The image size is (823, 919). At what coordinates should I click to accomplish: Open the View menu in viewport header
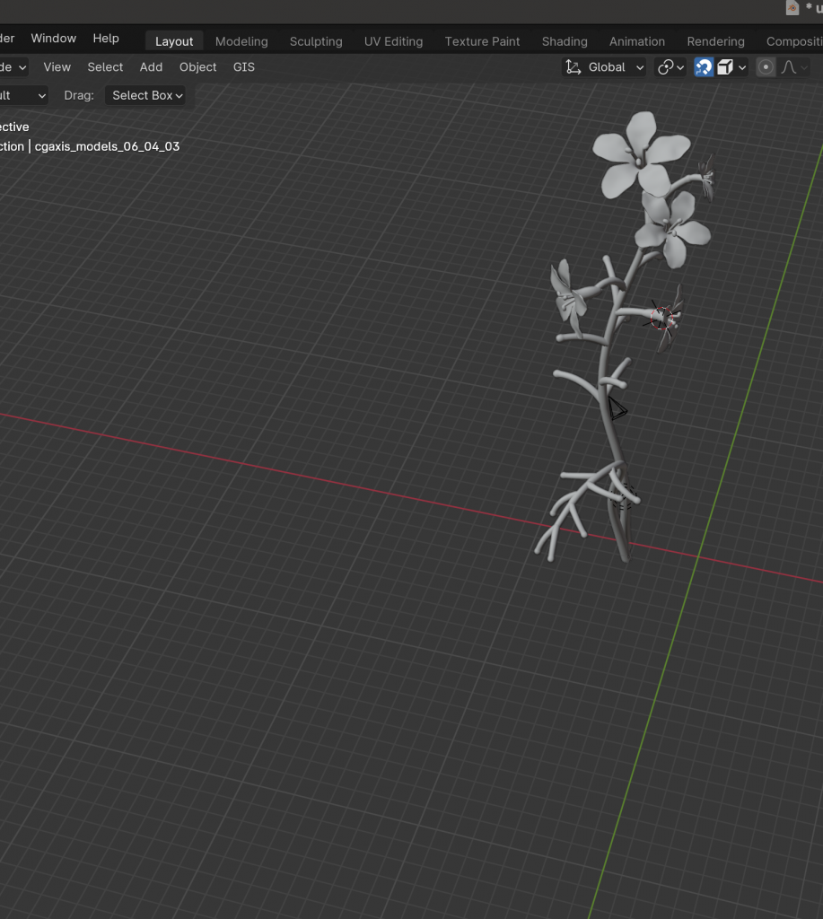coord(57,66)
